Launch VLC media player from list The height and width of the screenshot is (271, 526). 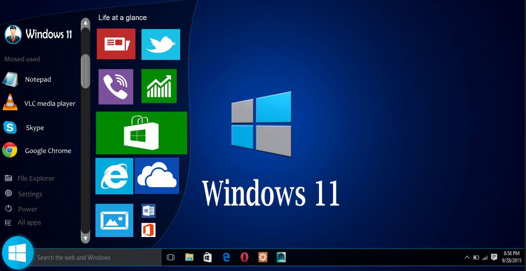49,103
